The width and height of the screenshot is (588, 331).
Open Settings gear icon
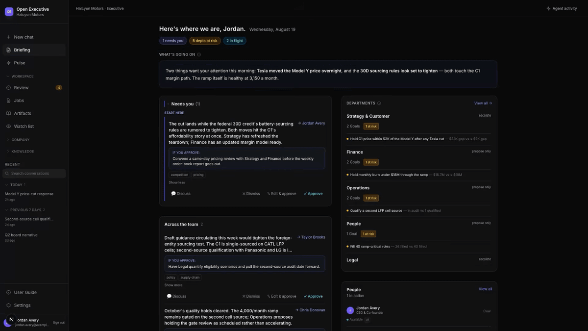(x=8, y=305)
